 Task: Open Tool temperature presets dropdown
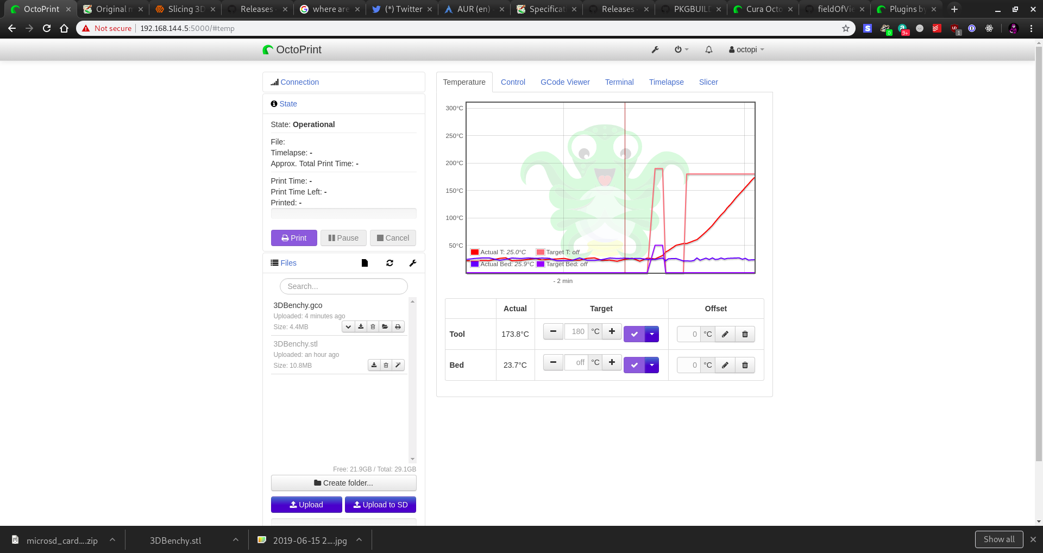652,334
